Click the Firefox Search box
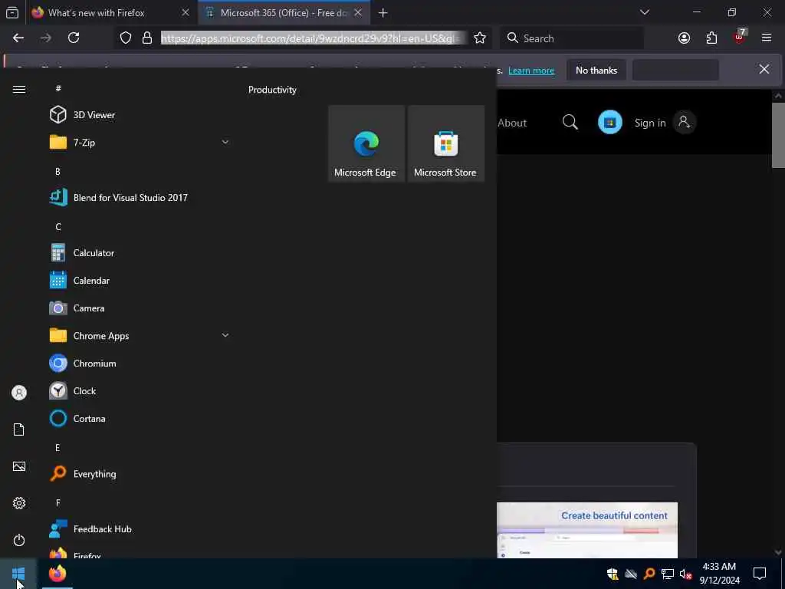The width and height of the screenshot is (785, 589). (x=572, y=38)
